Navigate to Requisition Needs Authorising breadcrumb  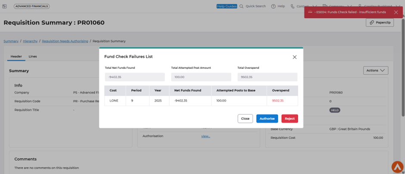click(65, 41)
